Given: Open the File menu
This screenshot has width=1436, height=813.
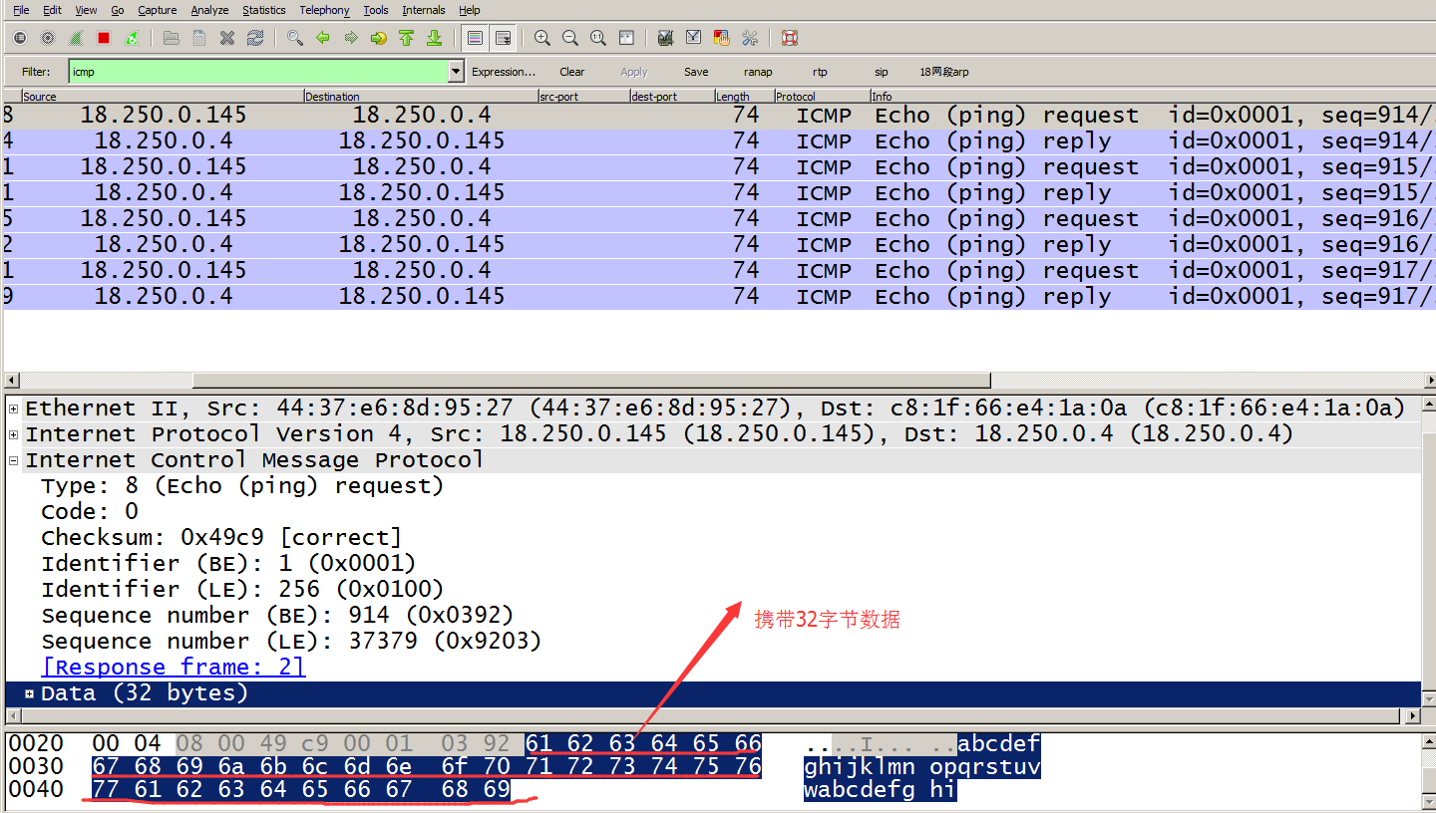Looking at the screenshot, I should 21,10.
